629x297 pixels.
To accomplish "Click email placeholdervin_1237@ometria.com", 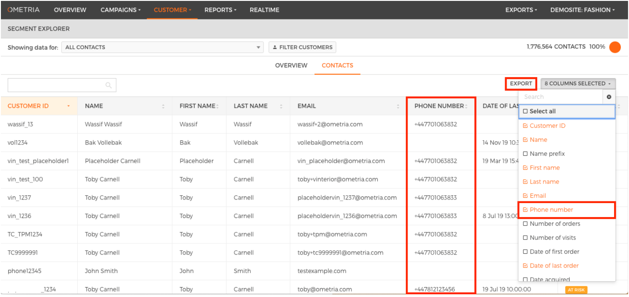I will pos(347,198).
